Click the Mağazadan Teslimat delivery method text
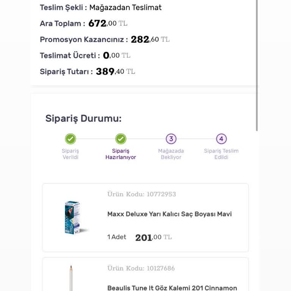291x291 pixels. [125, 8]
